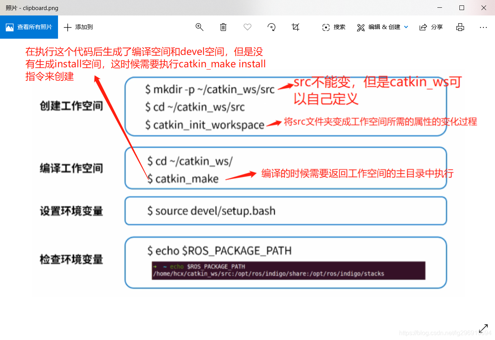The height and width of the screenshot is (340, 495).
Task: Enter fullscreen with diagonal arrows icon
Action: (x=483, y=329)
